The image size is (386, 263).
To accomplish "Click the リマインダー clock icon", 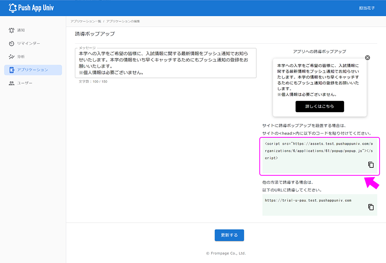I will click(12, 44).
